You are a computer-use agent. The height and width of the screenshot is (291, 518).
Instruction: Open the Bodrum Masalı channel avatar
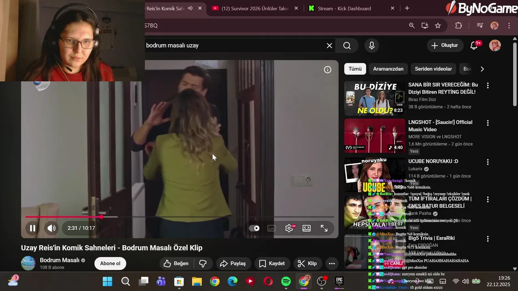pyautogui.click(x=28, y=263)
